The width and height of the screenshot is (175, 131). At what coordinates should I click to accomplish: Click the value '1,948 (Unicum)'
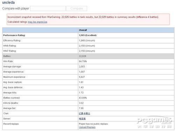[87, 40]
